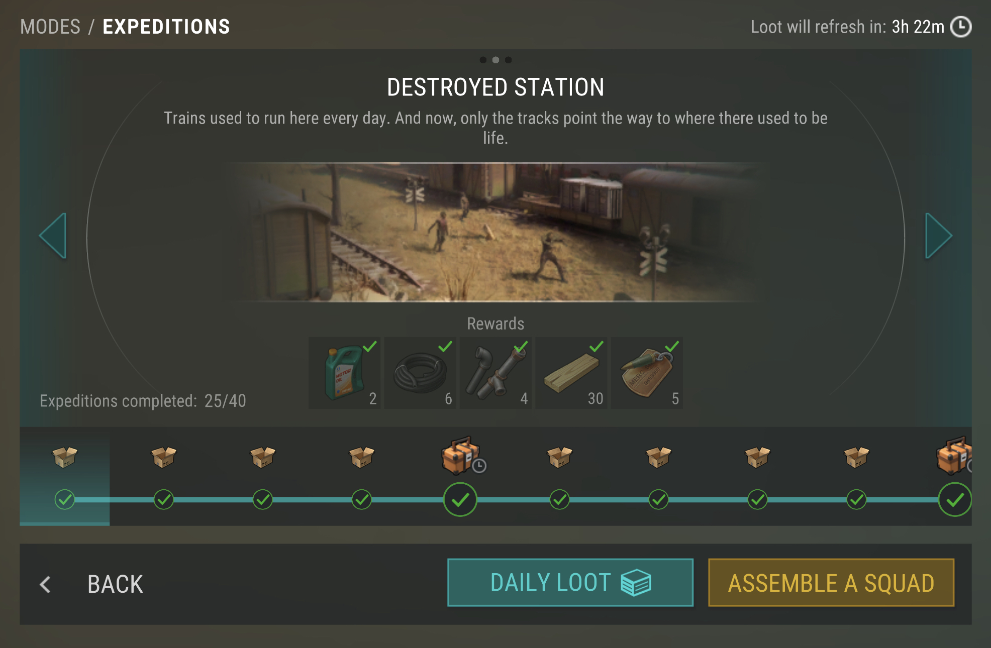991x648 pixels.
Task: Click the final large checkmark on track
Action: coord(955,499)
